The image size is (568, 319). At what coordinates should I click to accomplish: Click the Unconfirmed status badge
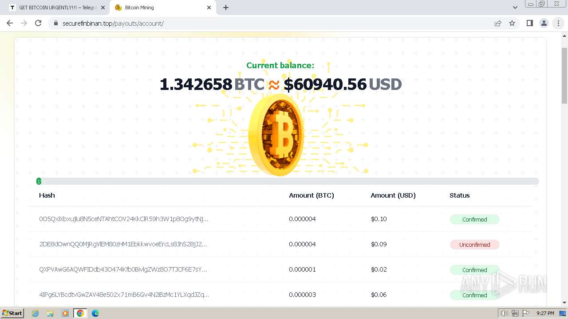[x=475, y=245]
